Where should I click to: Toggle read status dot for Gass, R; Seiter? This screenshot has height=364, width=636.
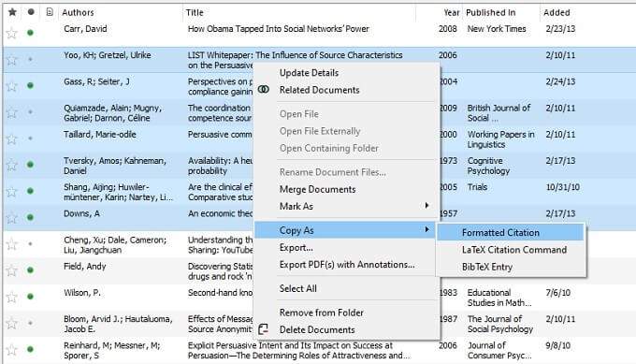(31, 85)
